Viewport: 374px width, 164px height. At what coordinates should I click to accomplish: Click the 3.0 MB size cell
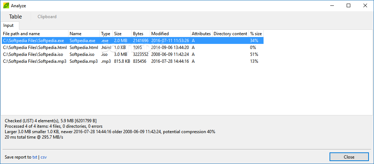[x=121, y=54]
